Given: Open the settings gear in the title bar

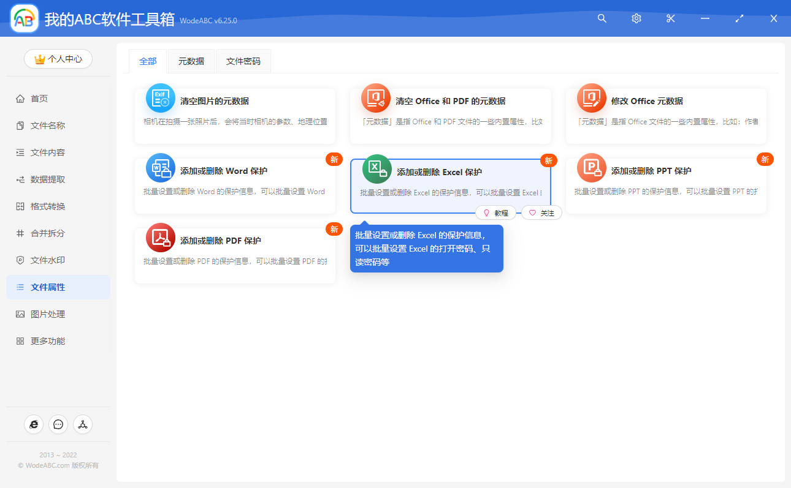Looking at the screenshot, I should (x=636, y=18).
